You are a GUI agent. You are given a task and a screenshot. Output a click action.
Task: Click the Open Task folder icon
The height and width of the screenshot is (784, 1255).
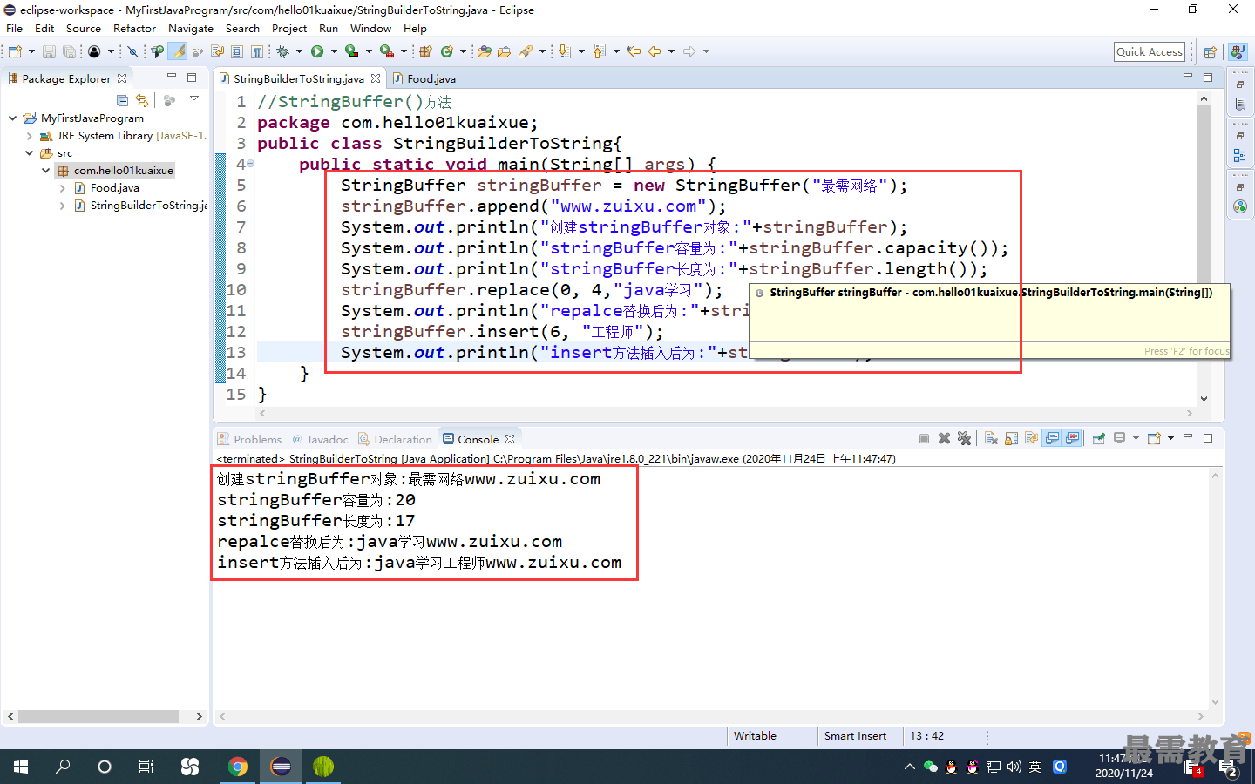click(504, 51)
